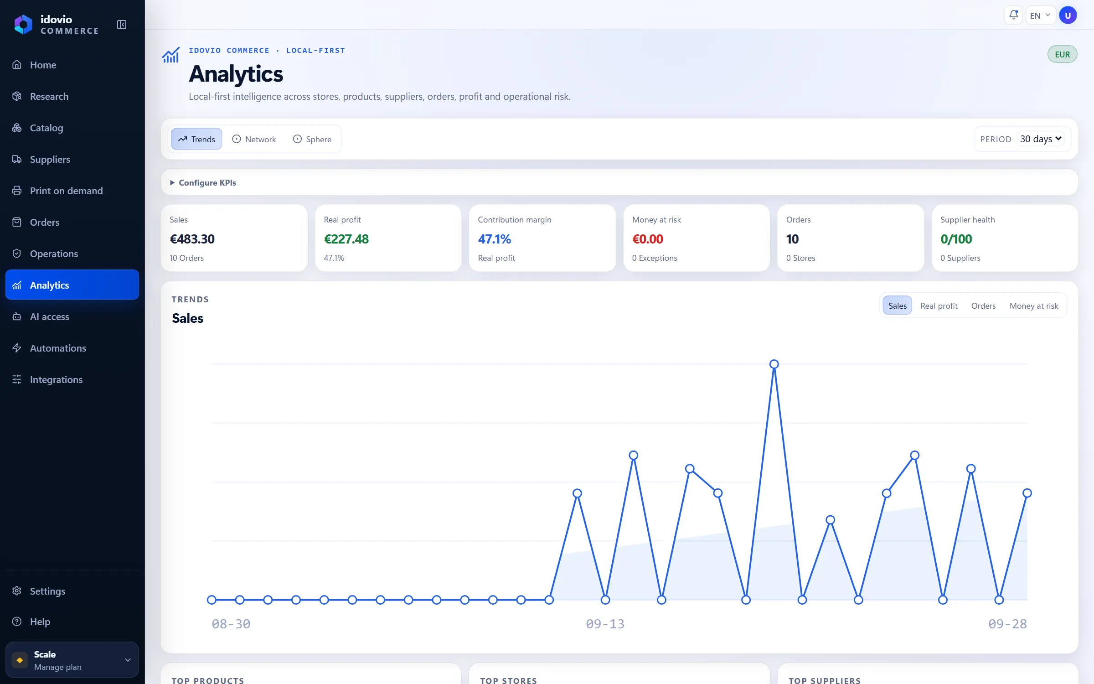Click the peak data point on the Sales chart

[774, 364]
